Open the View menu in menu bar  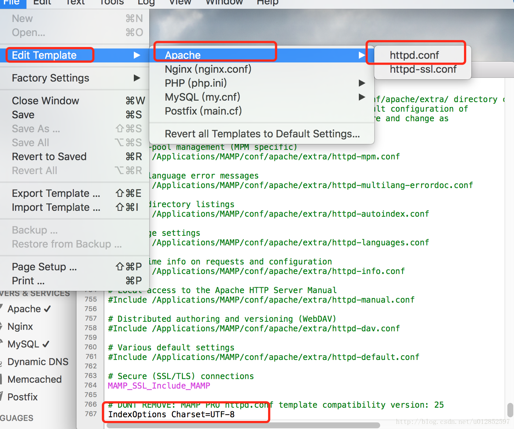tap(180, 3)
